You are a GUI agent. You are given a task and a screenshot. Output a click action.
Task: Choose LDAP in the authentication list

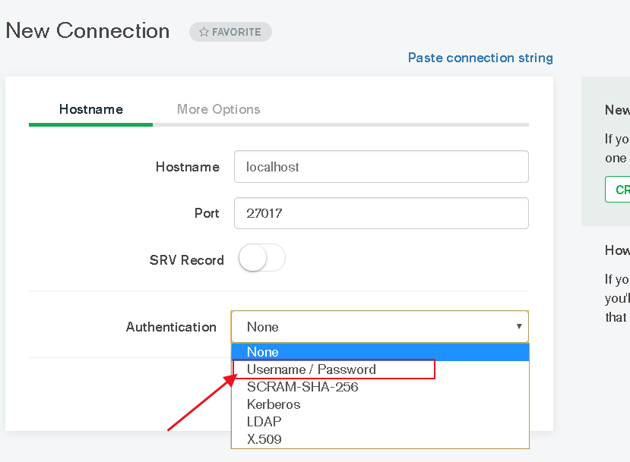262,422
